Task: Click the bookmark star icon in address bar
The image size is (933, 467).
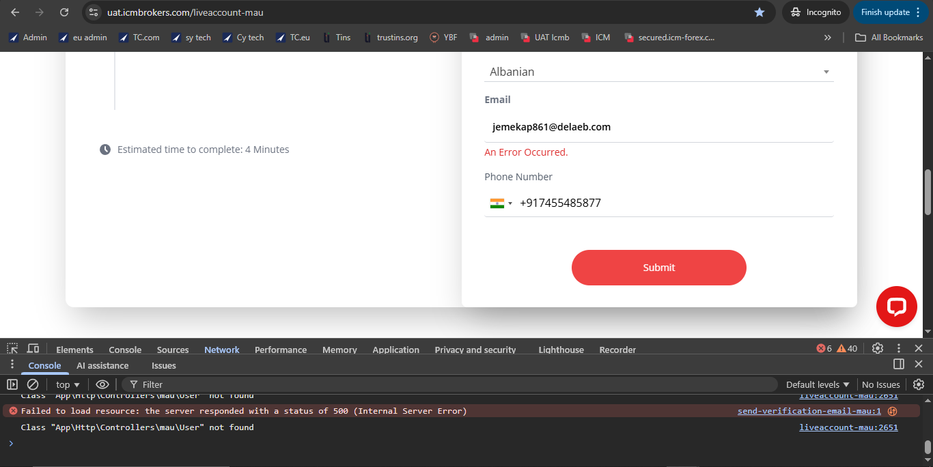Action: (759, 12)
